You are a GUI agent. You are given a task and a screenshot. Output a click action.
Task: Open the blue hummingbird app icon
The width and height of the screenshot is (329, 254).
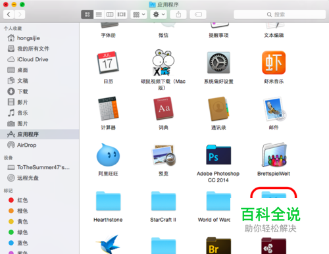[x=108, y=245]
